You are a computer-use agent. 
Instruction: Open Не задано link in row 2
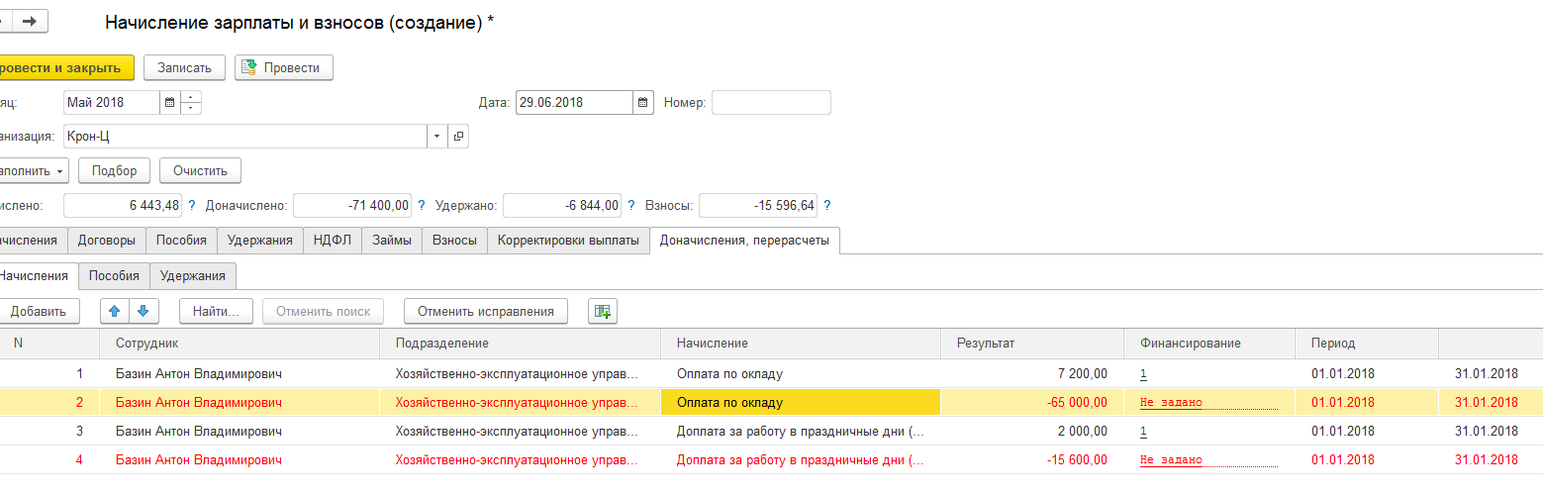click(1171, 403)
